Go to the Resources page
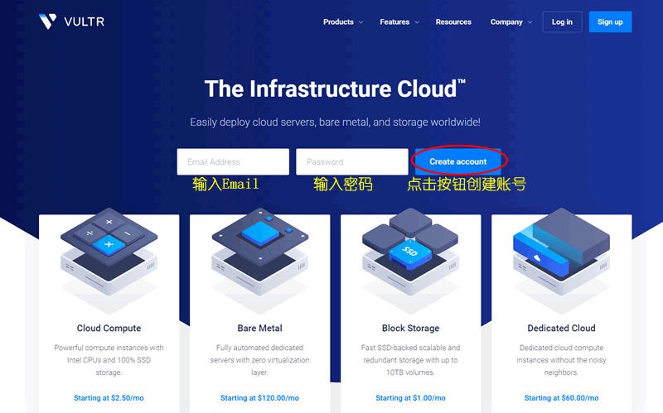The width and height of the screenshot is (663, 413). (x=453, y=22)
